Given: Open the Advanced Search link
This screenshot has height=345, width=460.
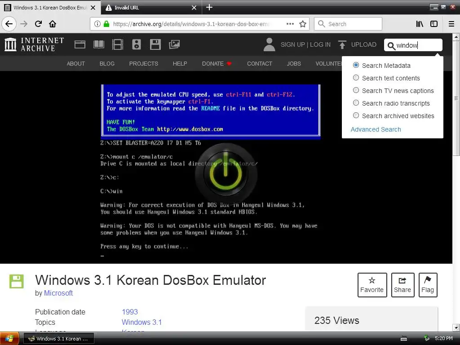Looking at the screenshot, I should (x=376, y=129).
